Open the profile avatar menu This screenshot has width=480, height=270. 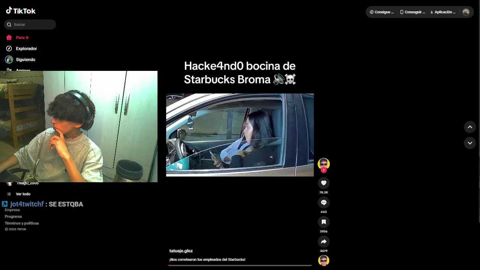466,12
